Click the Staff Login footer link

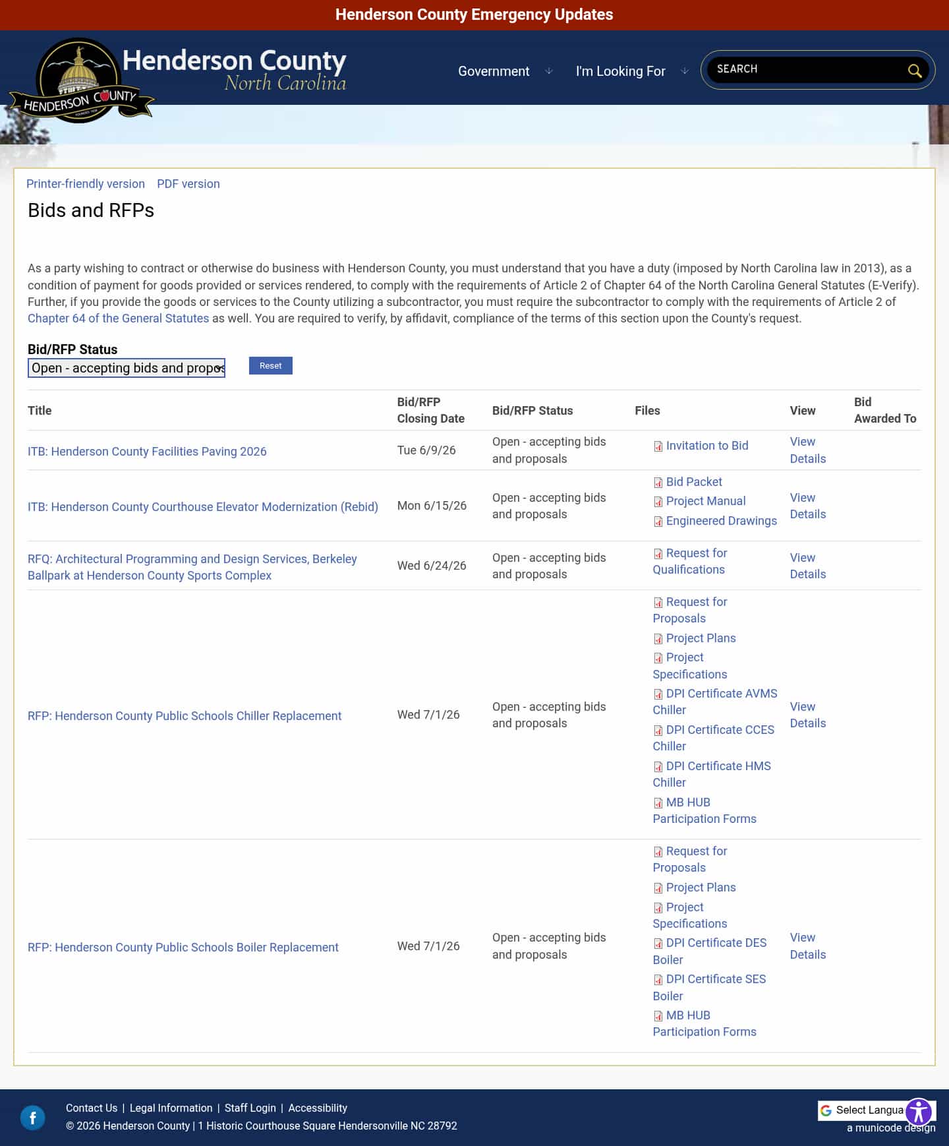pos(250,1108)
